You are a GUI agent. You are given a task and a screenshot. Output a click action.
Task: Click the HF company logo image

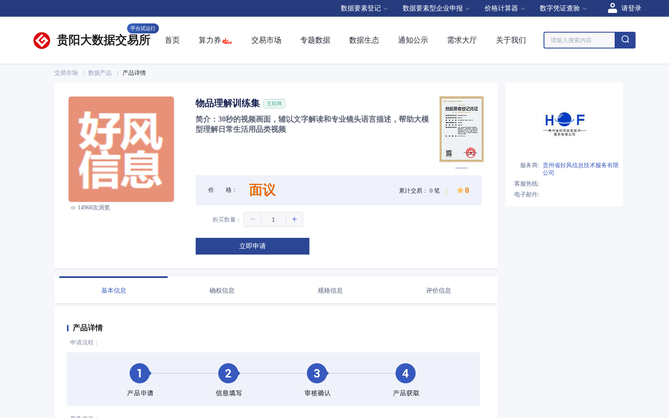[x=564, y=124]
